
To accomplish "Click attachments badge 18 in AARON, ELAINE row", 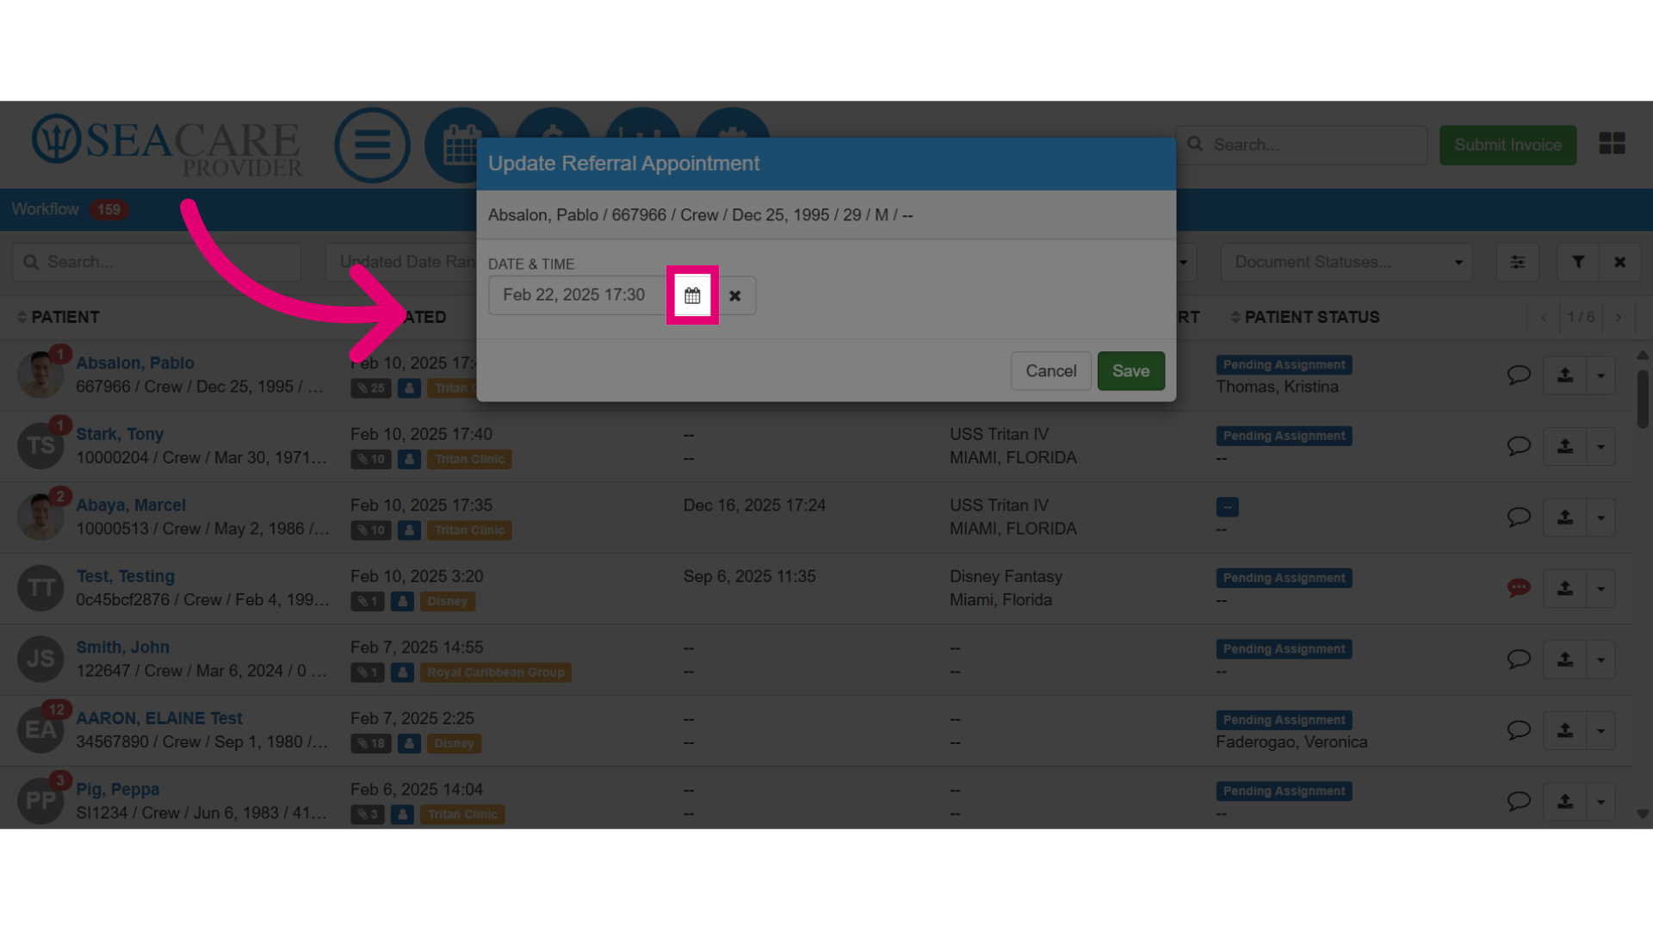I will 371,743.
